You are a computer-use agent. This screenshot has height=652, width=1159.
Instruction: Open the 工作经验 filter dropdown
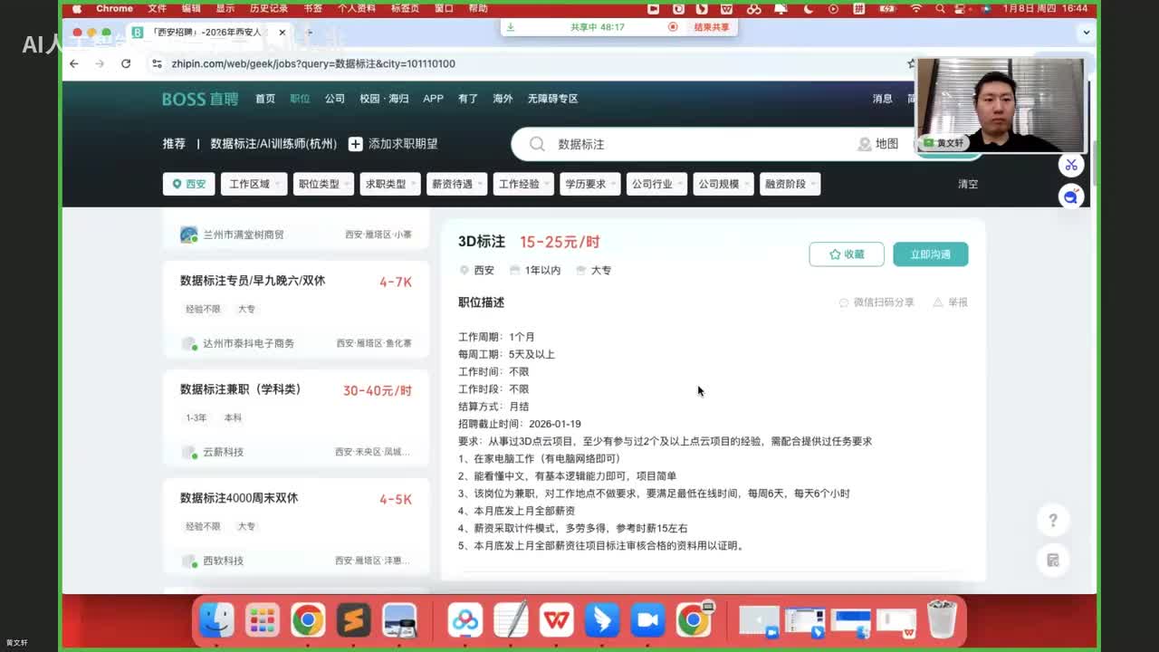(523, 184)
